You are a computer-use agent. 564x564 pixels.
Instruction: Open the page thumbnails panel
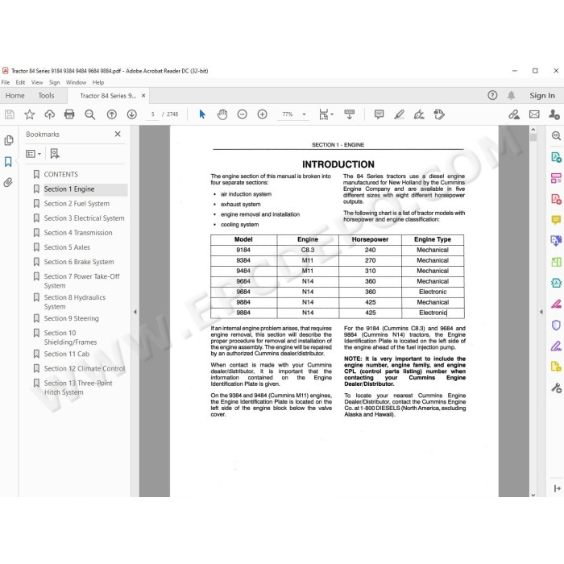(x=9, y=140)
